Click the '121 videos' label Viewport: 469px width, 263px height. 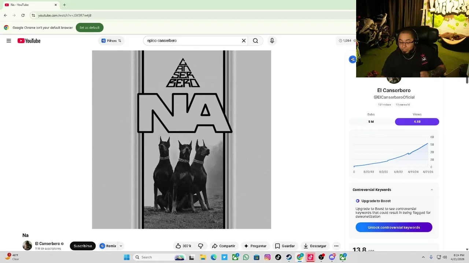(384, 104)
